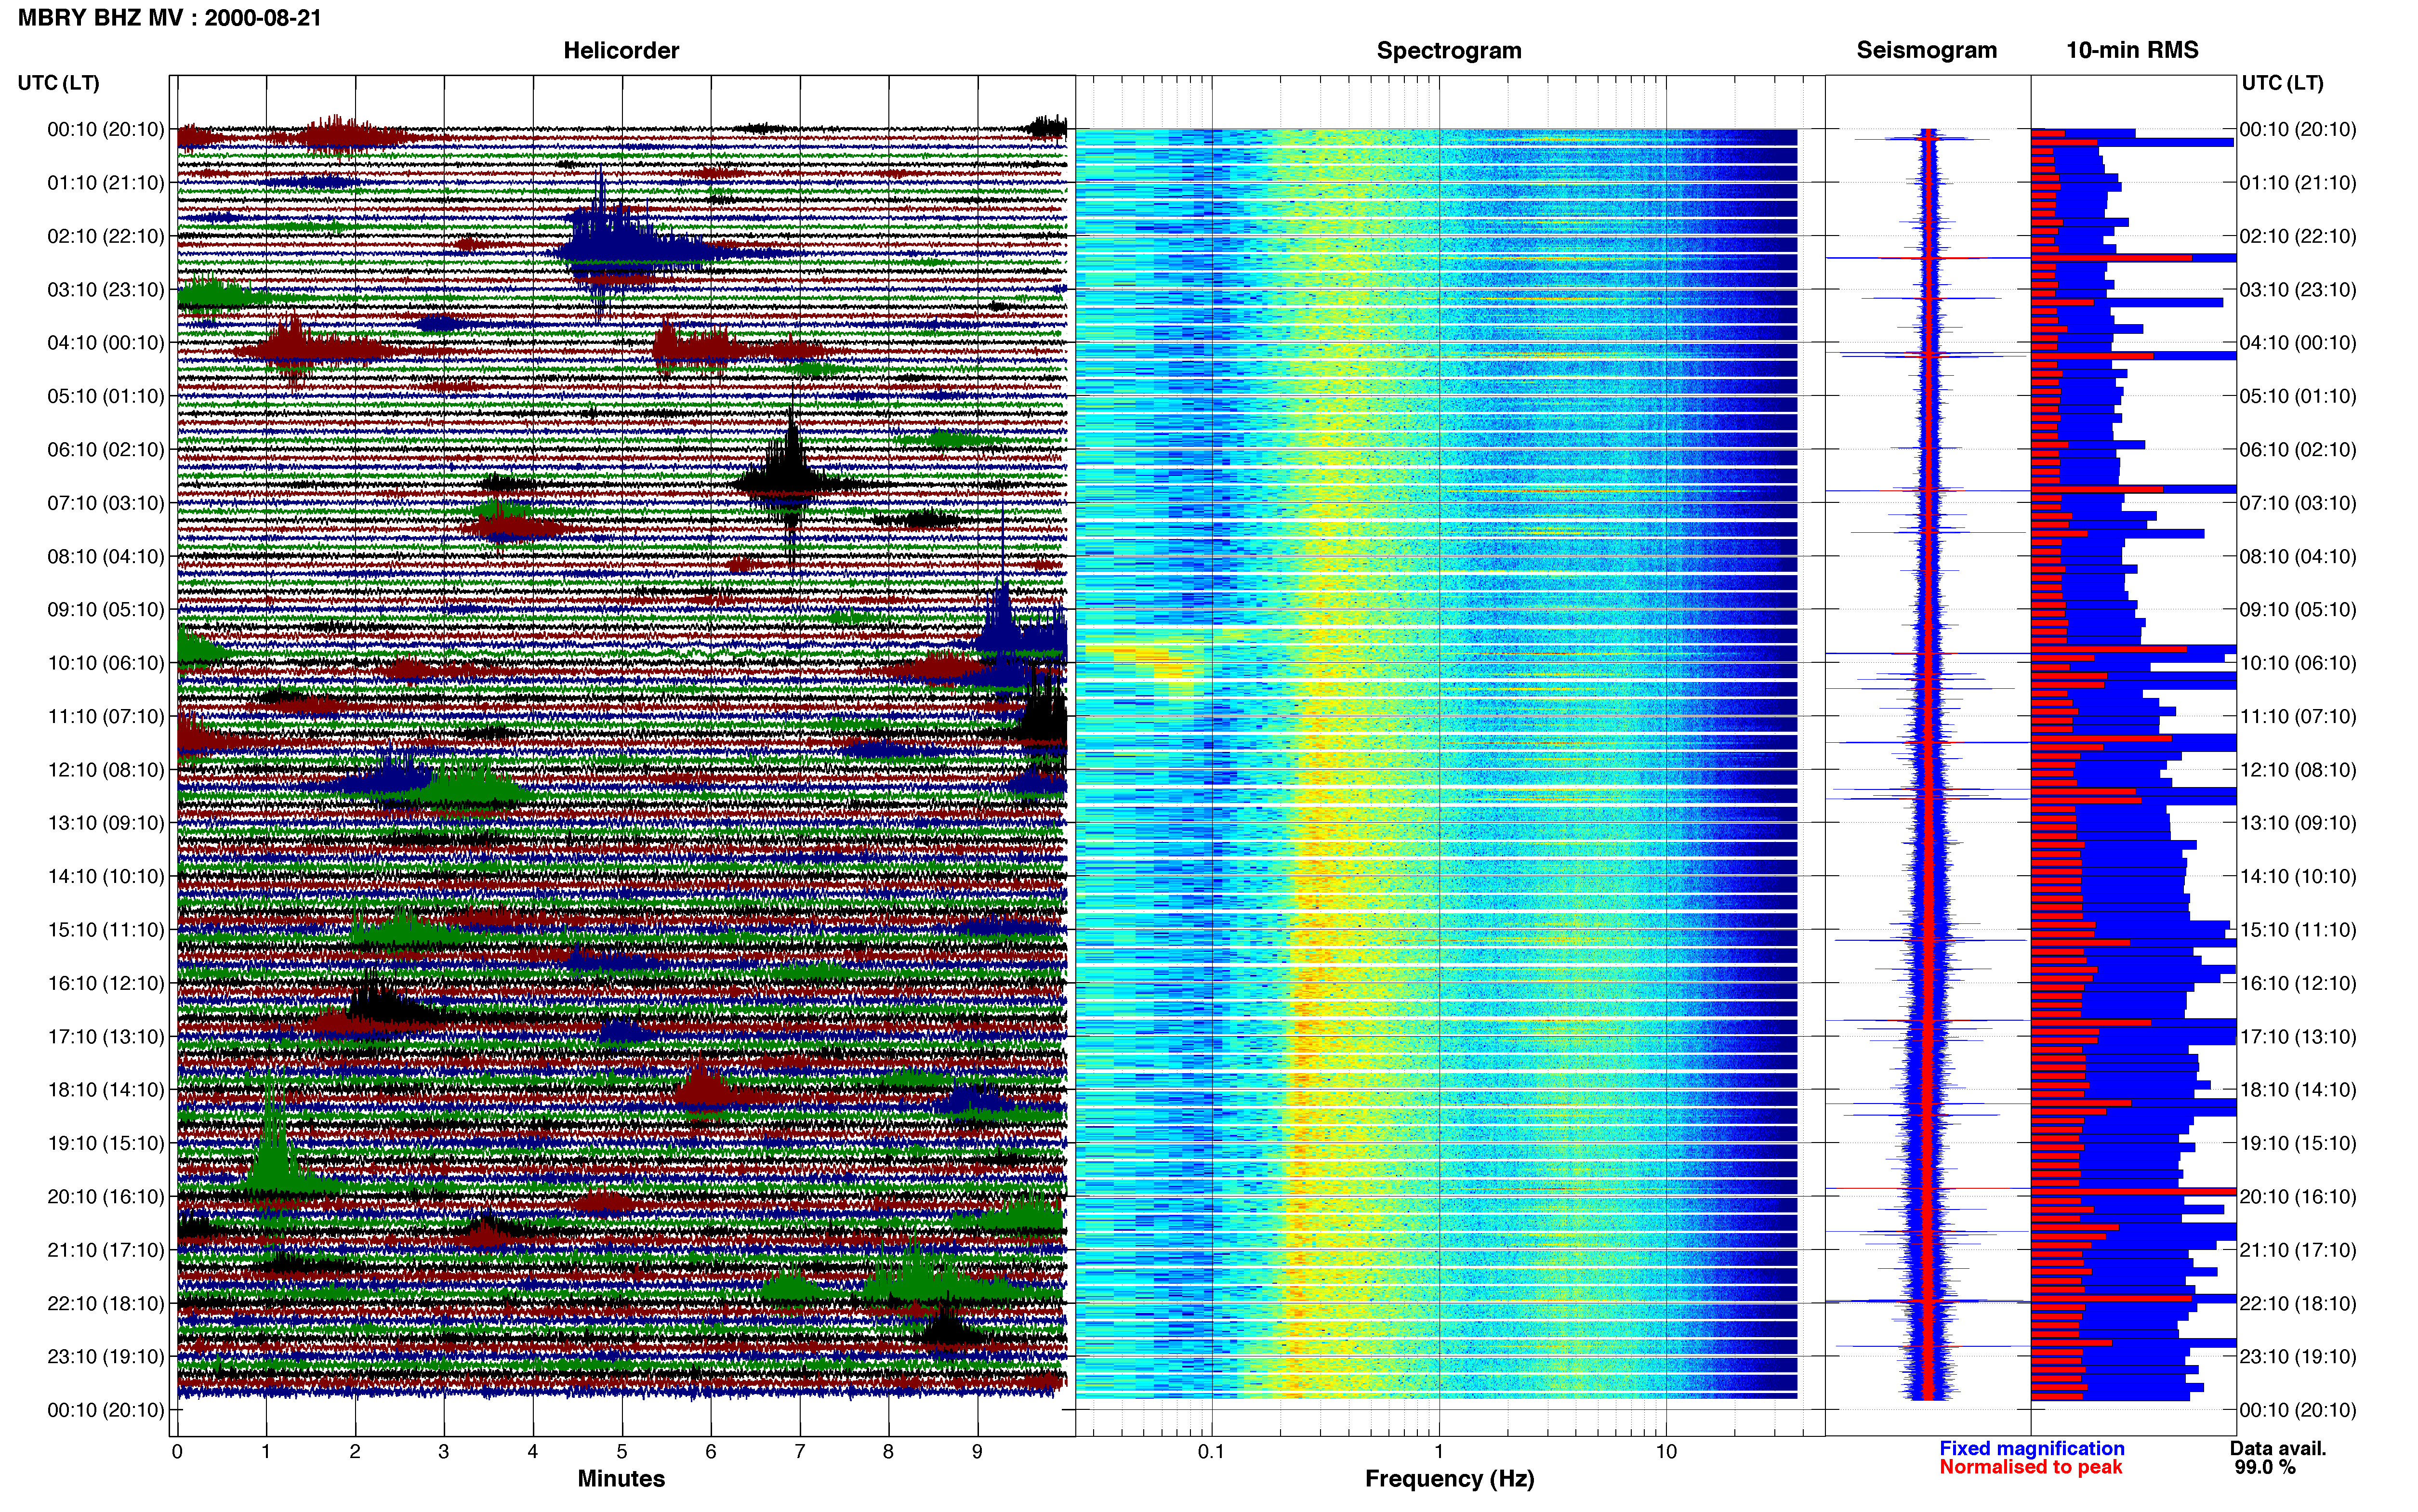The height and width of the screenshot is (1512, 2418).
Task: Select the 'Minutes' axis label
Action: pos(621,1478)
